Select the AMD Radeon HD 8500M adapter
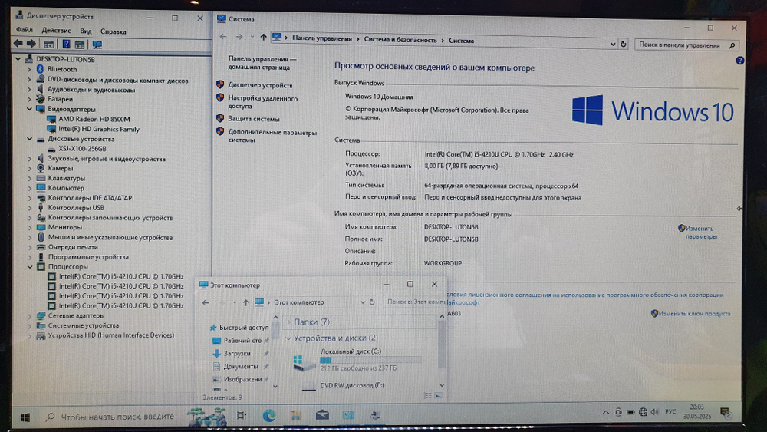 [x=94, y=119]
